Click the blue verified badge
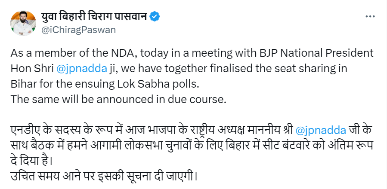 (155, 16)
